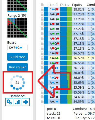Start calculation with Run solver button

(x=18, y=67)
